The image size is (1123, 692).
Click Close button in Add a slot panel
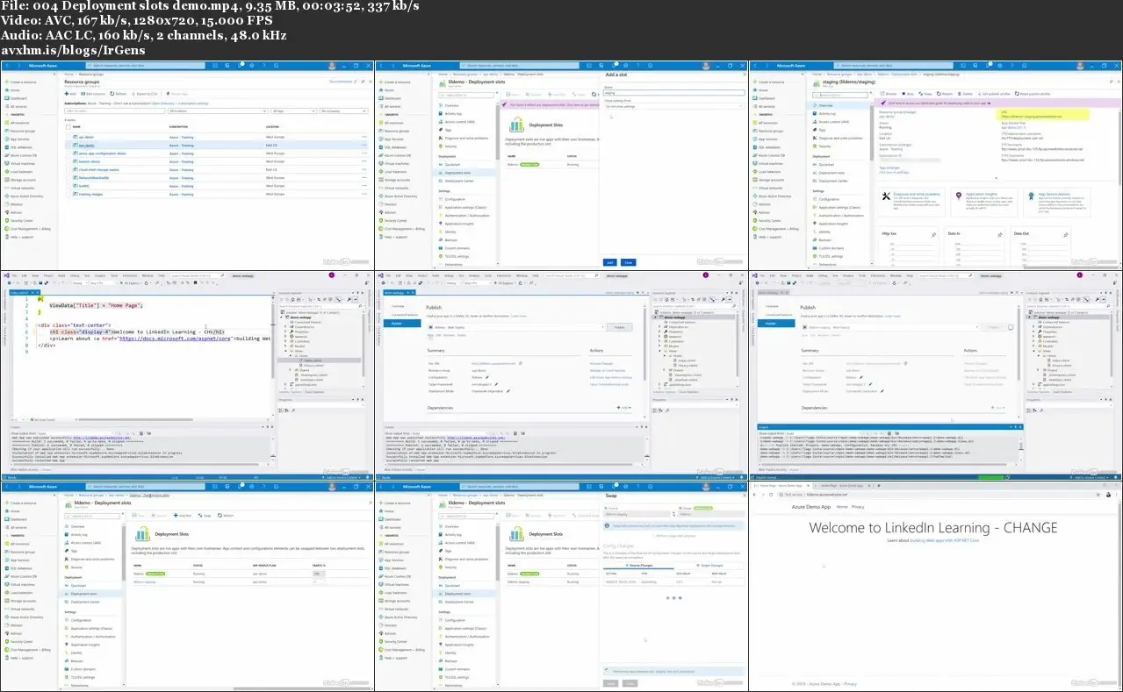tap(628, 262)
